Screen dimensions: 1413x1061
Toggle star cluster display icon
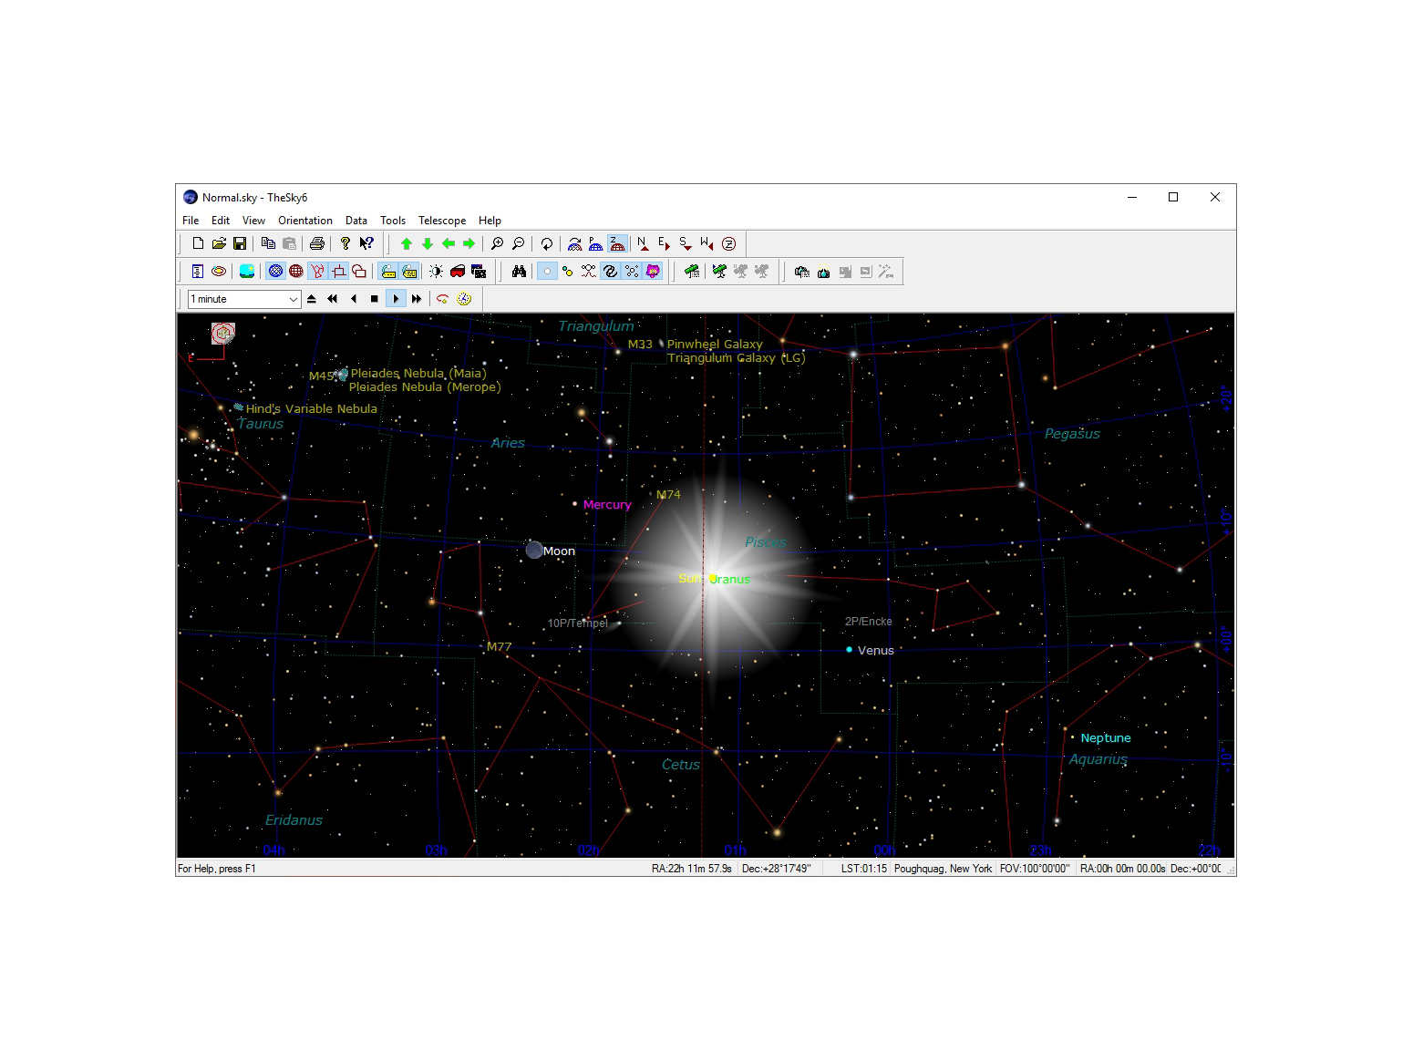[x=632, y=272]
